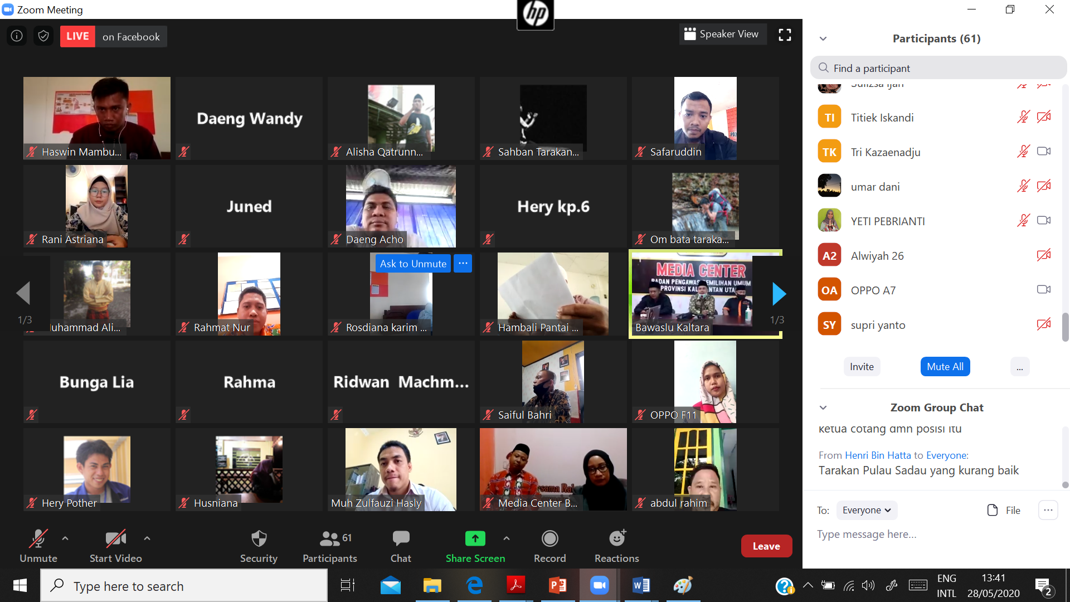
Task: Collapse the Participants panel chevron
Action: click(x=823, y=39)
